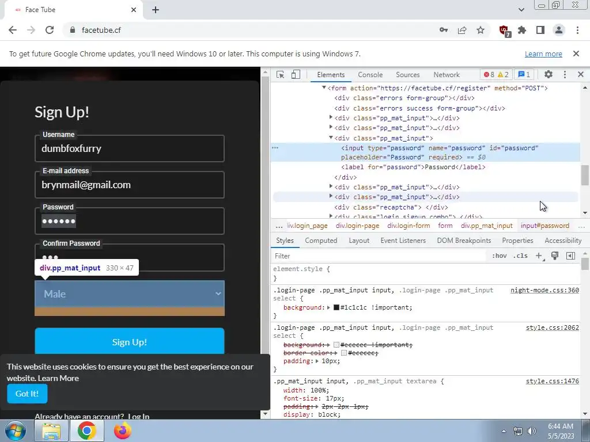This screenshot has height=442, width=590.
Task: Open Chrome's three-dot menu
Action: (x=577, y=30)
